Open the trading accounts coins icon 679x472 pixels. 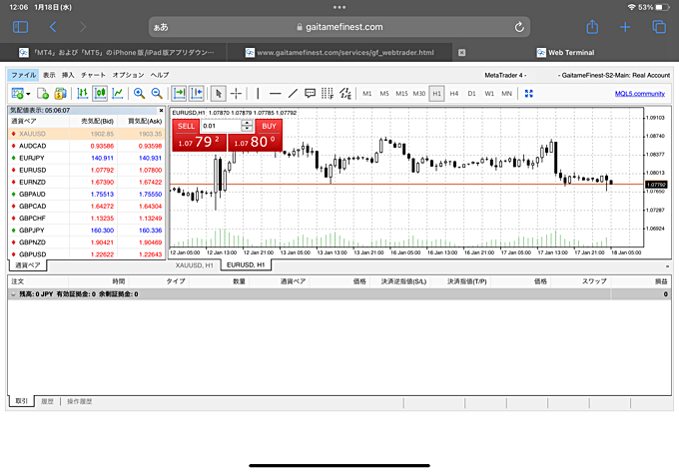pyautogui.click(x=60, y=94)
